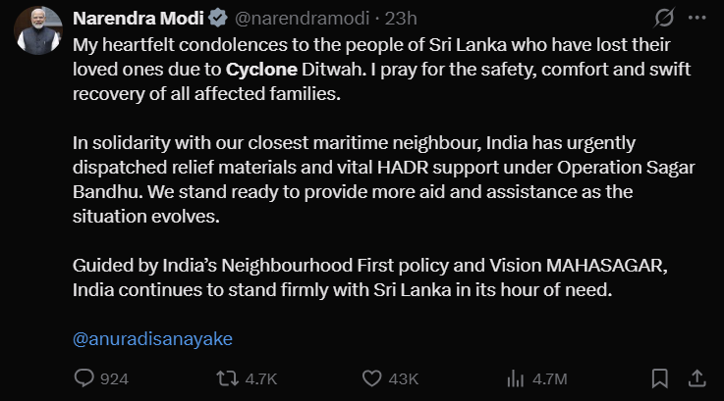Click the 23h timestamp link

pos(403,19)
